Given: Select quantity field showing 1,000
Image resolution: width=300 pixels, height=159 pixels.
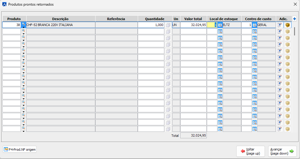Looking at the screenshot, I should coord(151,25).
